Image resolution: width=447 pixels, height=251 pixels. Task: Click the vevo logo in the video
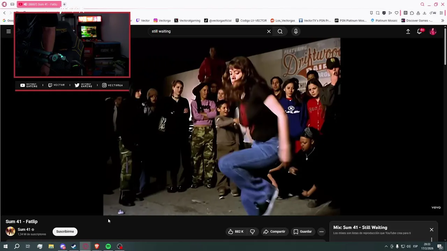(436, 207)
